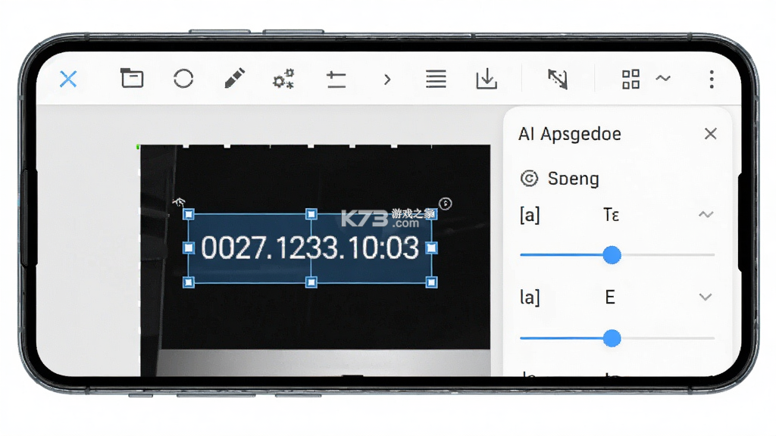Open the hamburger lines menu icon
This screenshot has width=776, height=436.
point(436,79)
